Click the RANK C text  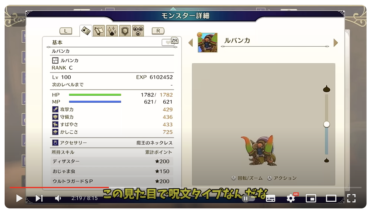coord(62,68)
